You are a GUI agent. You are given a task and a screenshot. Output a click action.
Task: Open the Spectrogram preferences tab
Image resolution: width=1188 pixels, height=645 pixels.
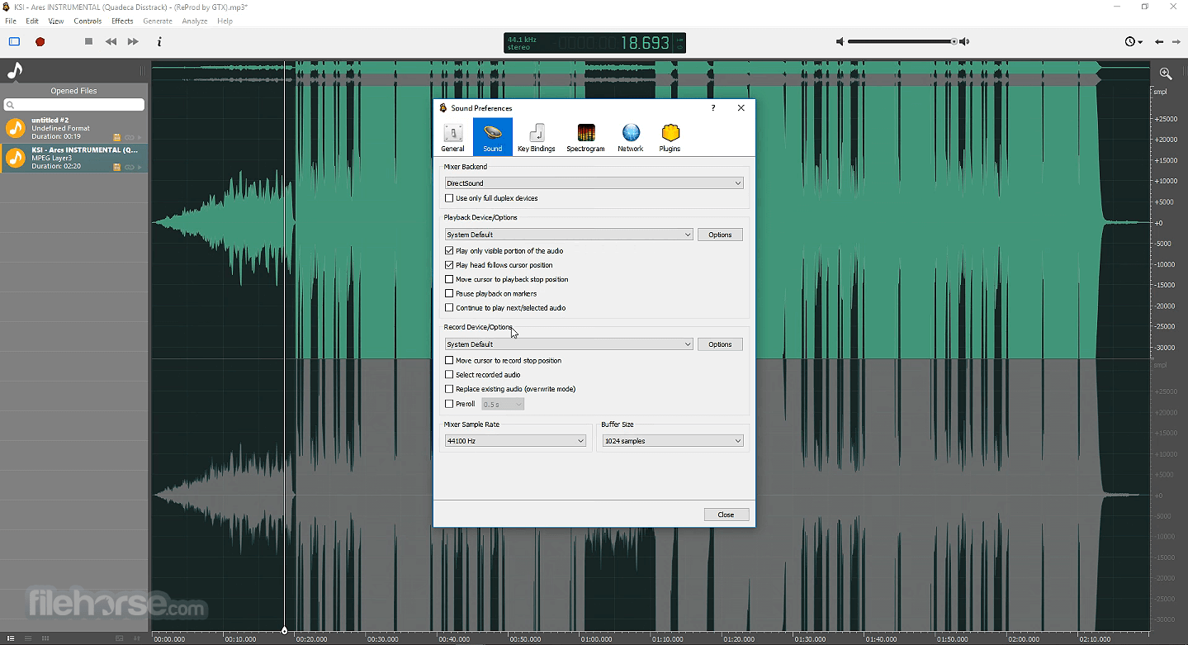click(x=585, y=137)
